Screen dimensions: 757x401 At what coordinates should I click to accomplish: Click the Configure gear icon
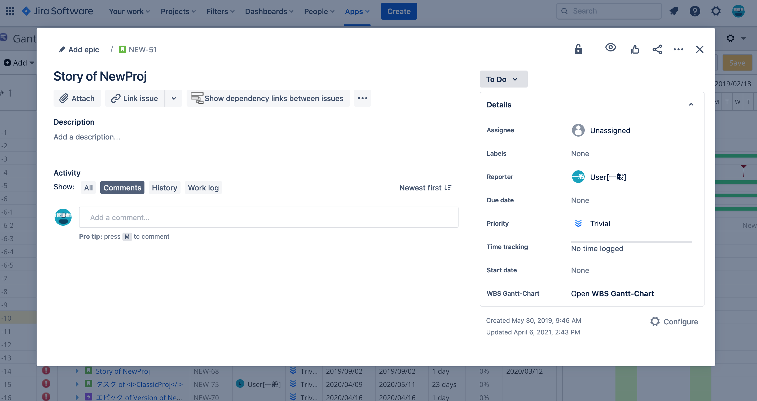click(x=655, y=321)
